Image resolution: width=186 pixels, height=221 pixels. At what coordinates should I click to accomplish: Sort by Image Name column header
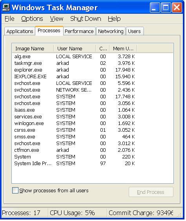(33, 48)
